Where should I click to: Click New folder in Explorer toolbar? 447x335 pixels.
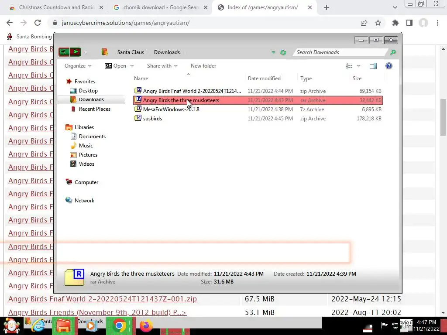coord(203,66)
